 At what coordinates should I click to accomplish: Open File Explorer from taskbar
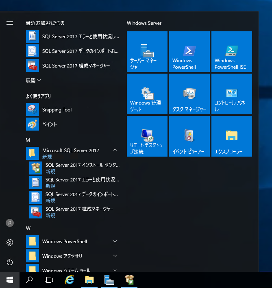coord(89,280)
